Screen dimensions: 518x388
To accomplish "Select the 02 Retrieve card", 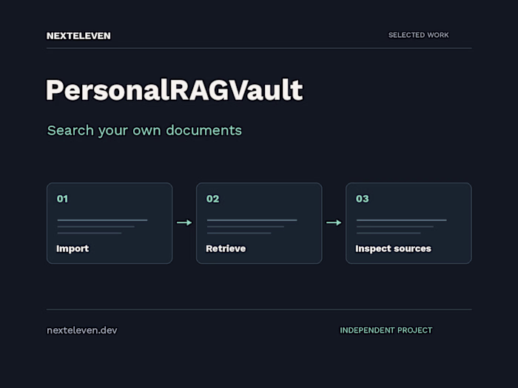I will (259, 223).
